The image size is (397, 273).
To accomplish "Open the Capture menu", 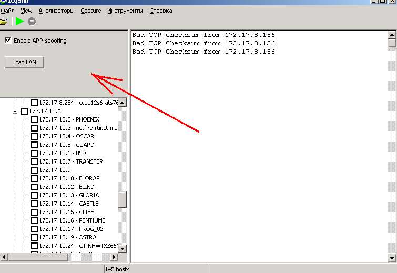I will (x=91, y=11).
